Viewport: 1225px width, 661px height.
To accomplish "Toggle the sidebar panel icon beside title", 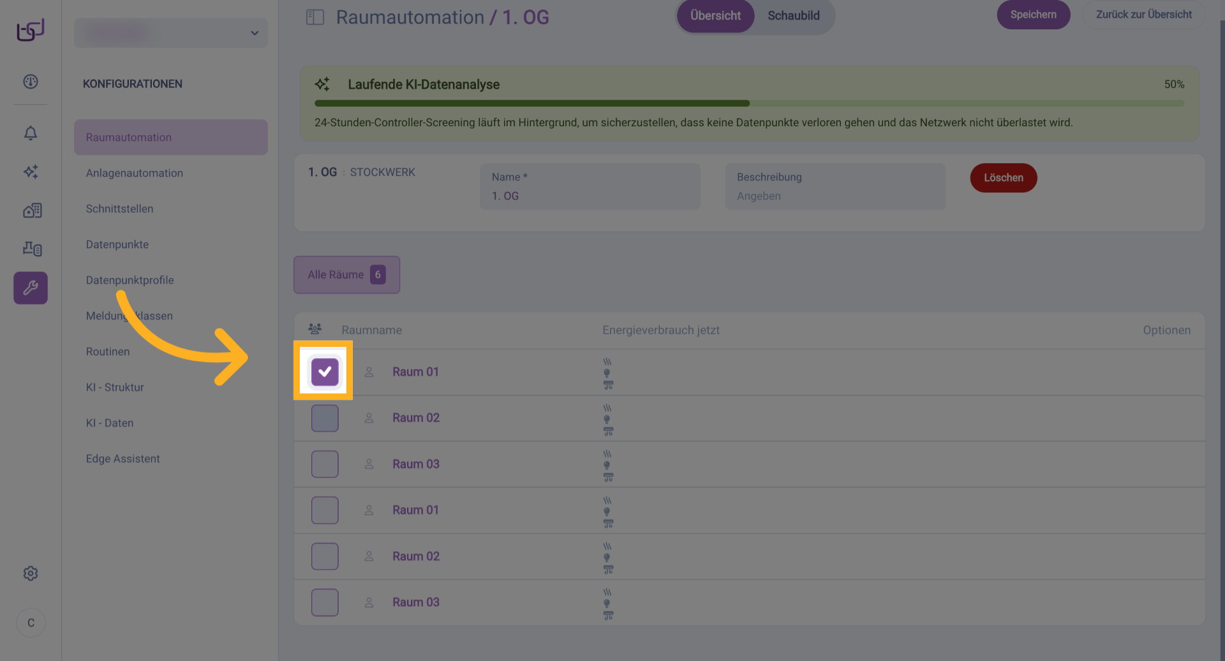I will [x=315, y=17].
